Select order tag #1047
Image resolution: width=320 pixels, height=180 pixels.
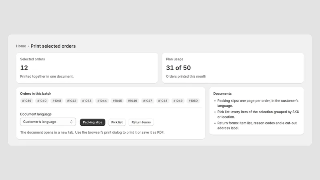(148, 101)
